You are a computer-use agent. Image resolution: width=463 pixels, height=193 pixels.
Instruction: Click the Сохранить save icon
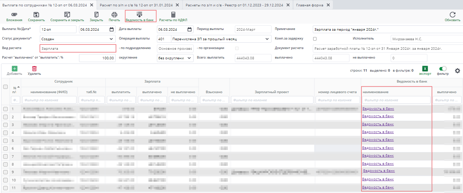36,15
